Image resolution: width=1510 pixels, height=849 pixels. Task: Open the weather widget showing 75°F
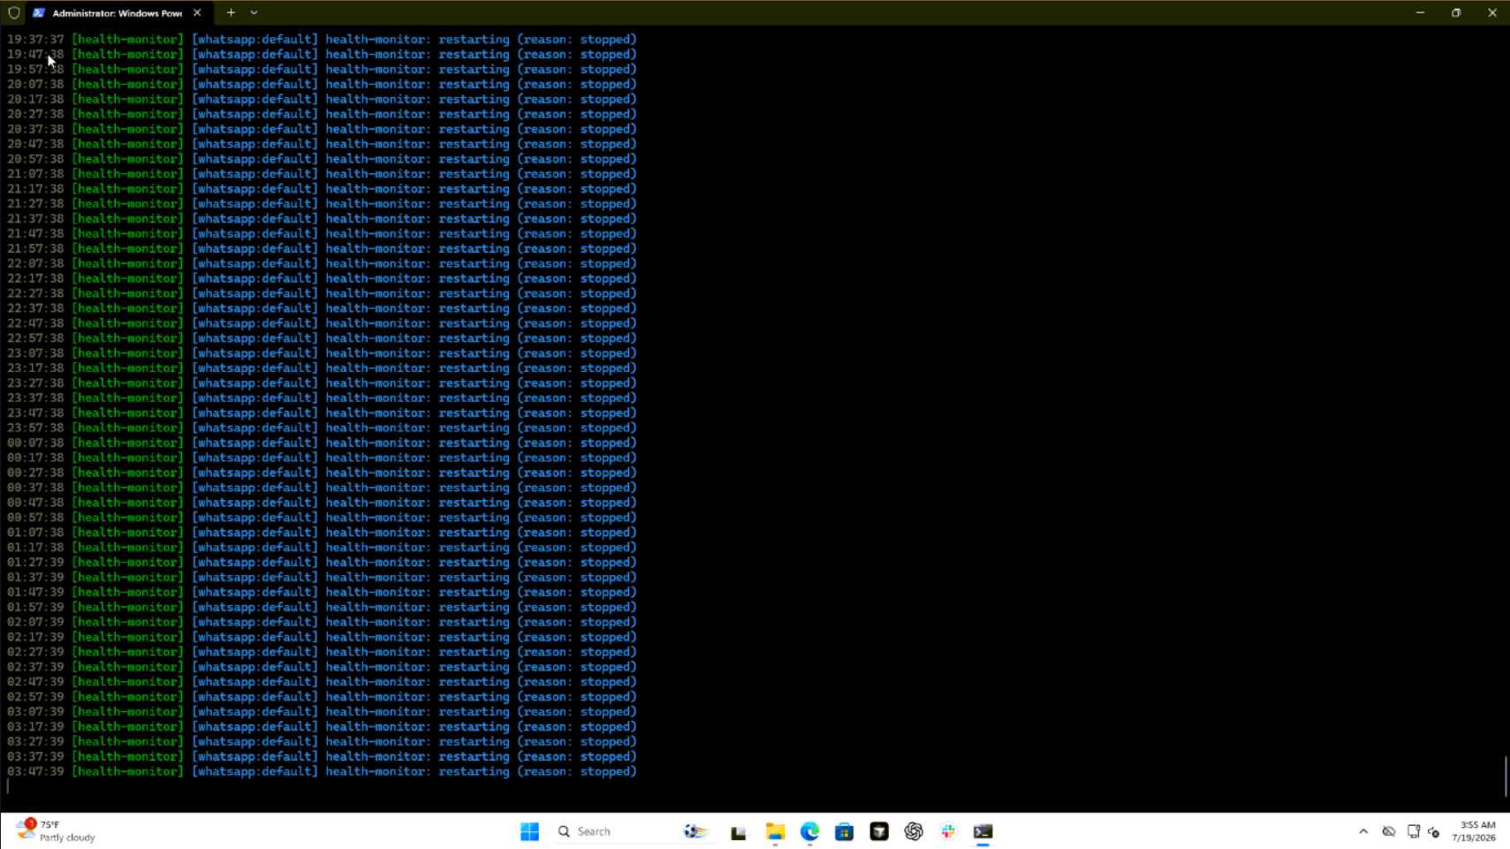click(x=56, y=831)
